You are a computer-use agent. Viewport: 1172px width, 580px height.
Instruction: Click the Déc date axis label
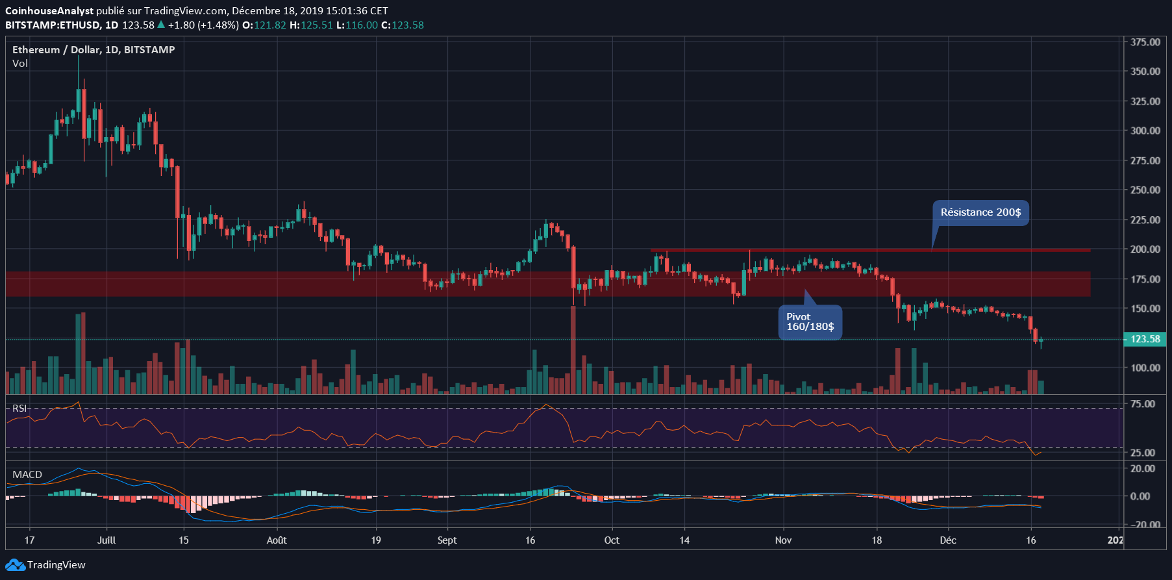tap(948, 540)
